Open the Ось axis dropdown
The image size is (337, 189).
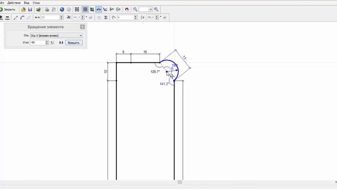pos(56,36)
